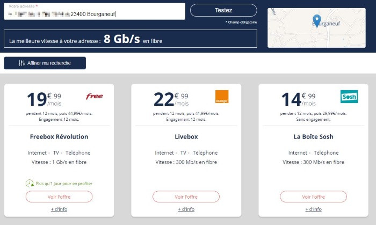Open + d'info link for Livebox
Screen dimensions: 376x225
186,209
